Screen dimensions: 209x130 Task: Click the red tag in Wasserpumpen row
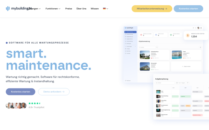coord(198,115)
